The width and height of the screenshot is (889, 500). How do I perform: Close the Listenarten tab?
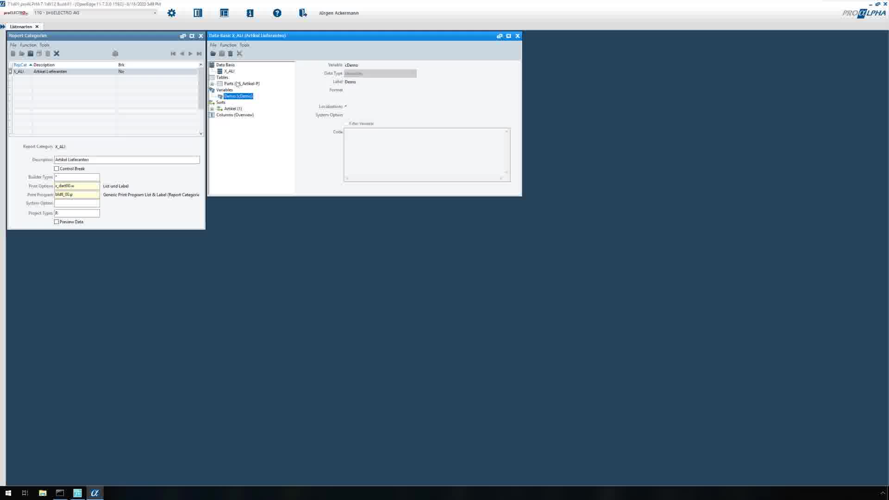coord(37,26)
